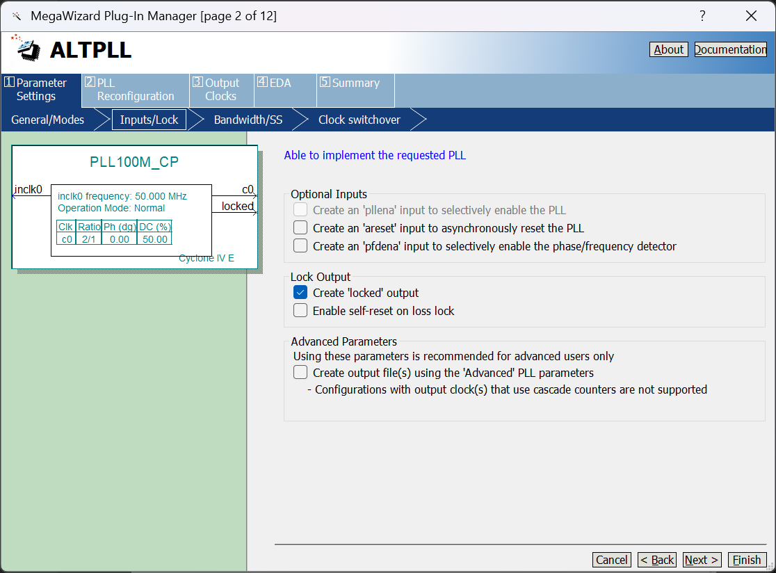
Task: Click the PLL100M_CP title in the diagram
Action: coord(134,162)
